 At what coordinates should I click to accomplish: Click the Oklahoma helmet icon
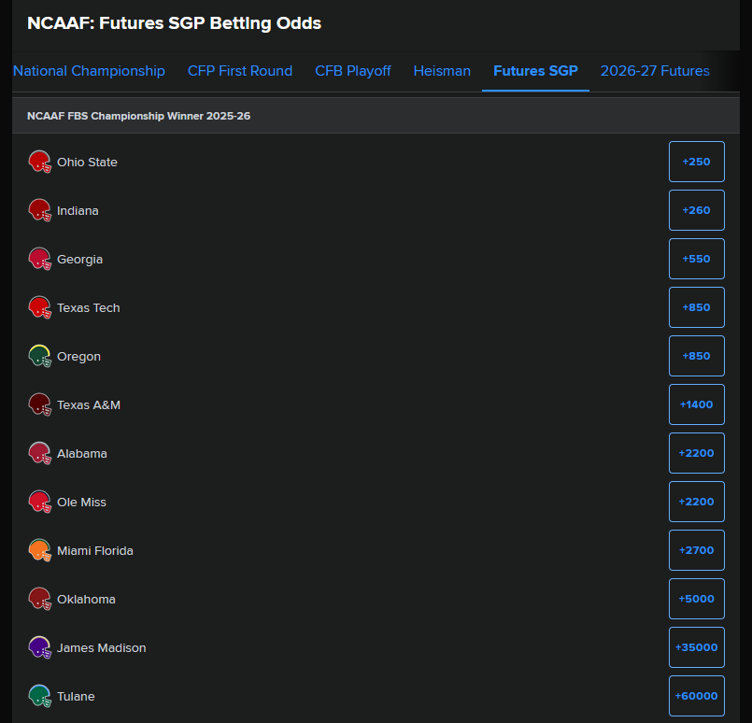[40, 599]
